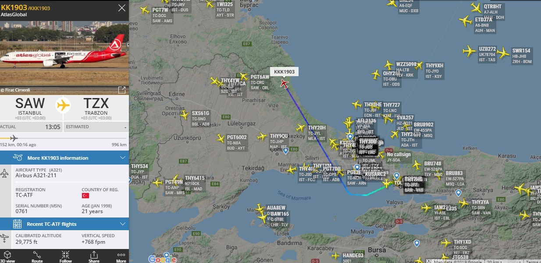
Task: Select the UZB272 aircraft icon
Action: click(x=470, y=51)
